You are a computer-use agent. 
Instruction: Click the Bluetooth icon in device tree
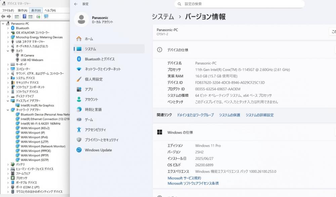pyautogui.click(x=13, y=28)
